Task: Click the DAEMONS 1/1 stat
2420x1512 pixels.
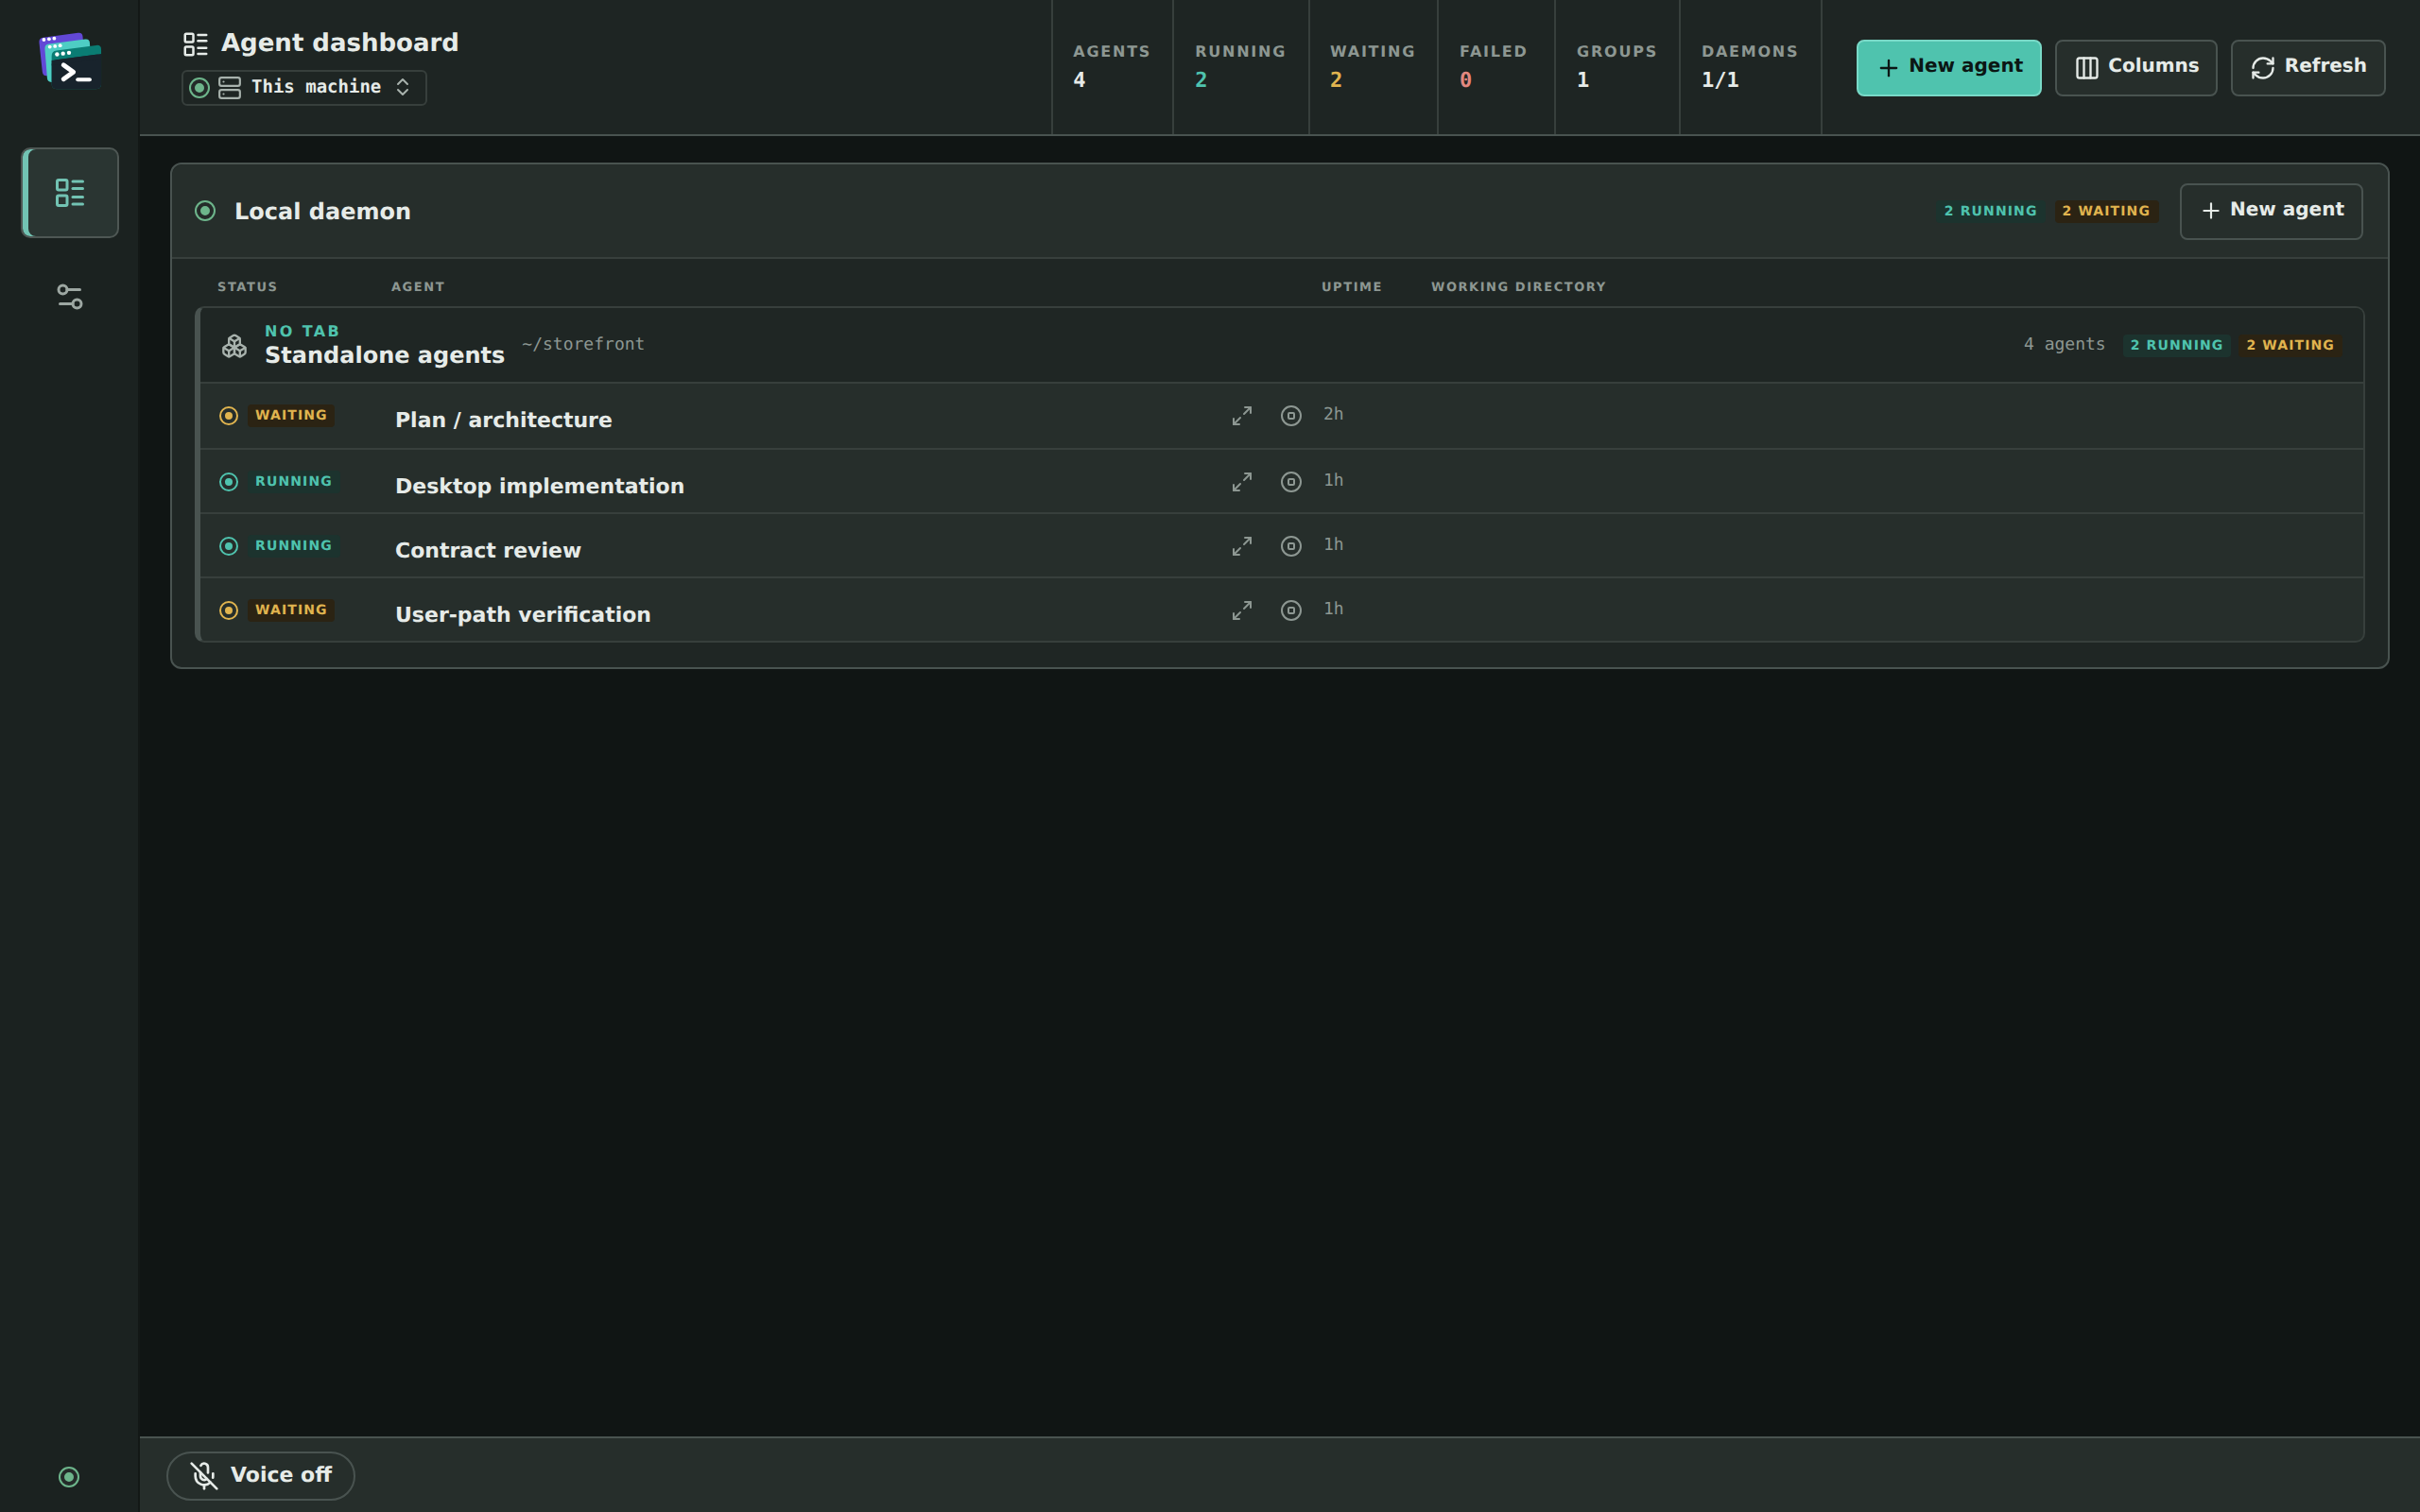Action: [1749, 66]
